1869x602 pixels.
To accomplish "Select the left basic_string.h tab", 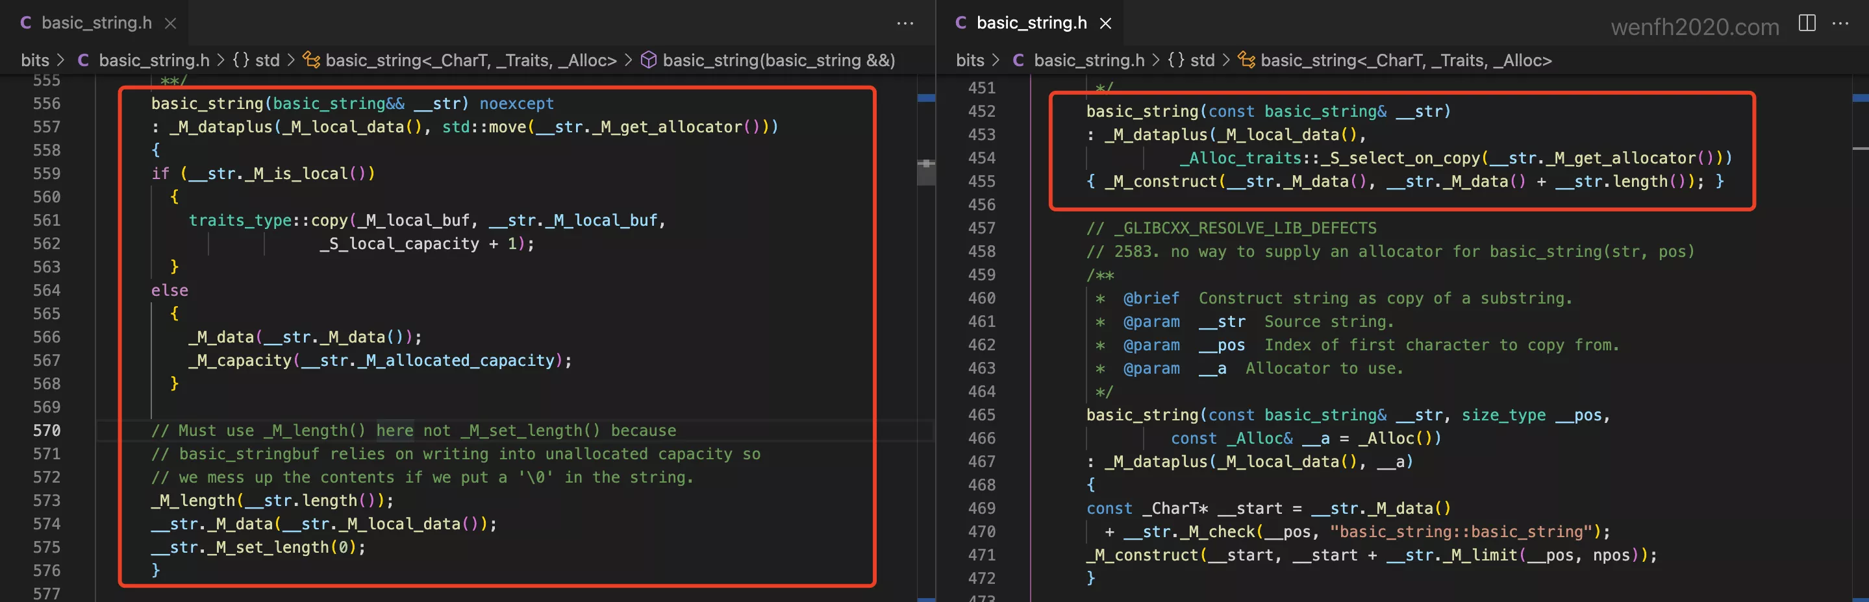I will pyautogui.click(x=97, y=23).
